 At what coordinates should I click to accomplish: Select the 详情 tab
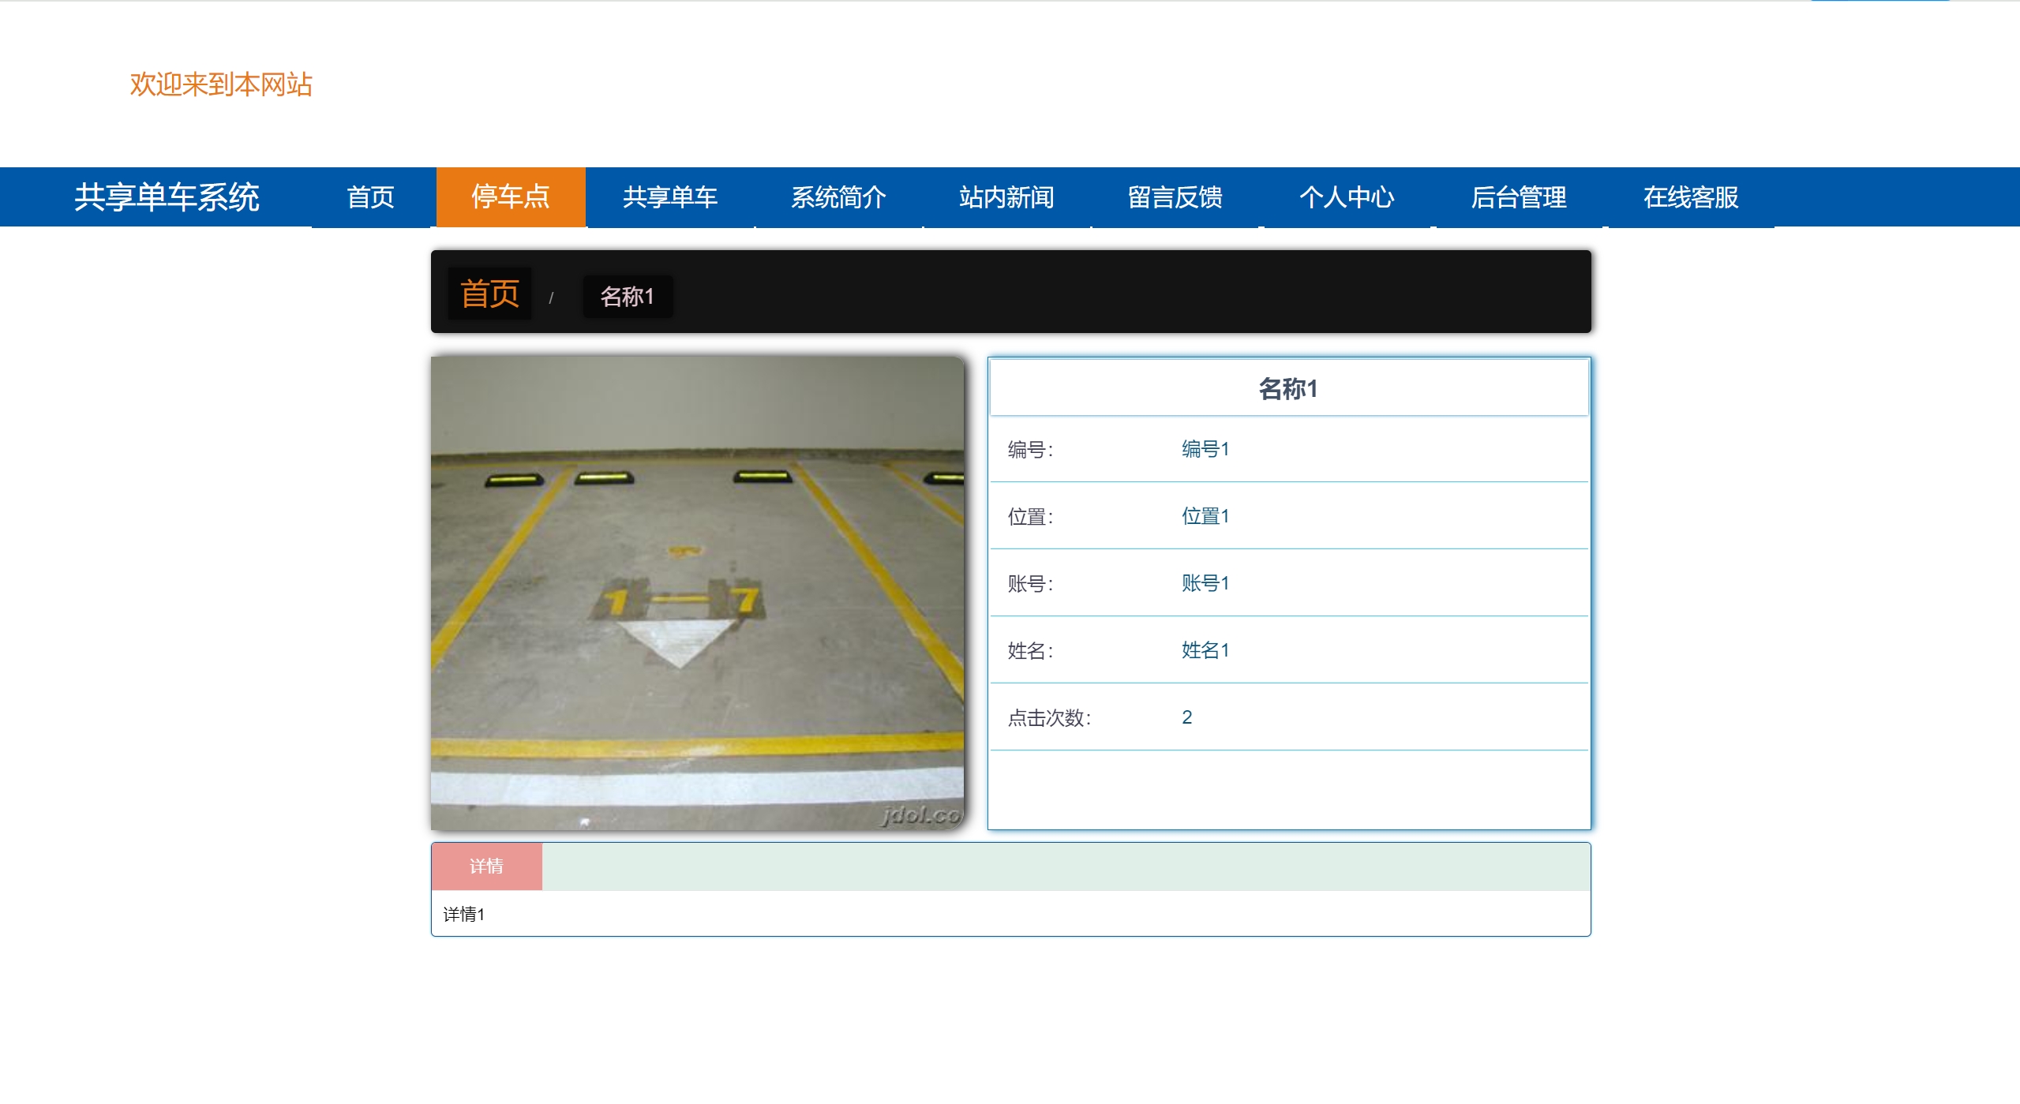pyautogui.click(x=486, y=866)
